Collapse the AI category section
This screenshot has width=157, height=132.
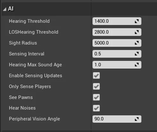click(x=4, y=9)
